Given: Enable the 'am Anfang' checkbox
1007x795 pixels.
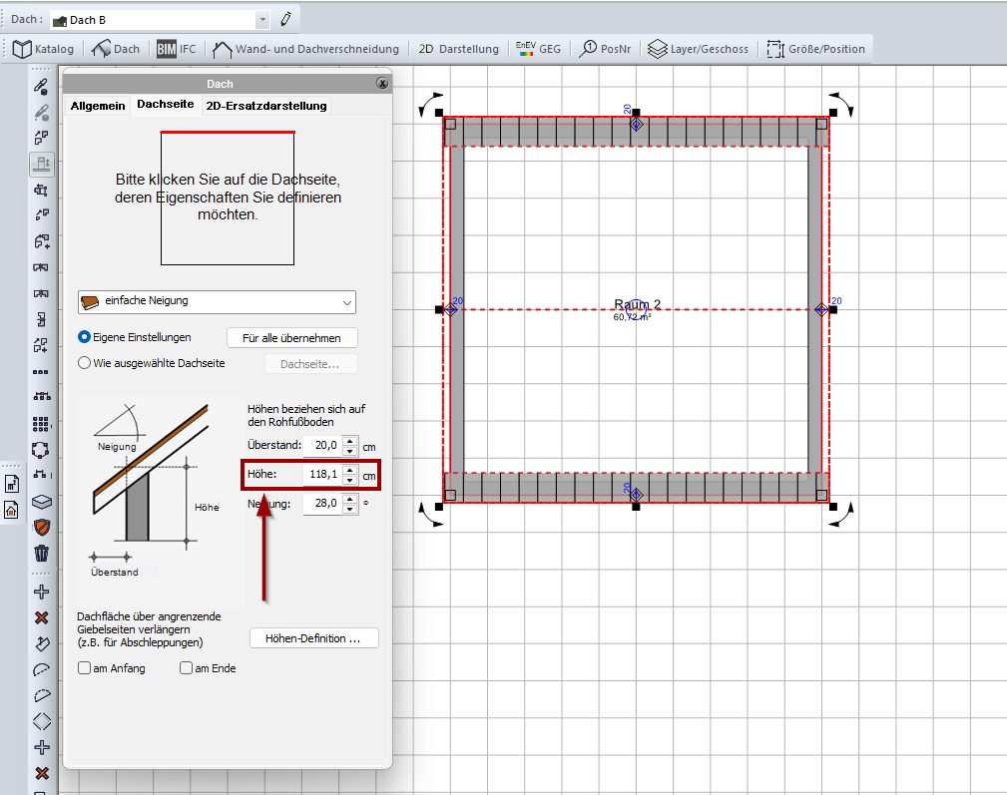Looking at the screenshot, I should coord(85,668).
